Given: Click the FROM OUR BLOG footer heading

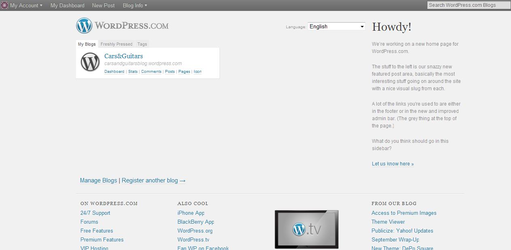Looking at the screenshot, I should pos(394,203).
